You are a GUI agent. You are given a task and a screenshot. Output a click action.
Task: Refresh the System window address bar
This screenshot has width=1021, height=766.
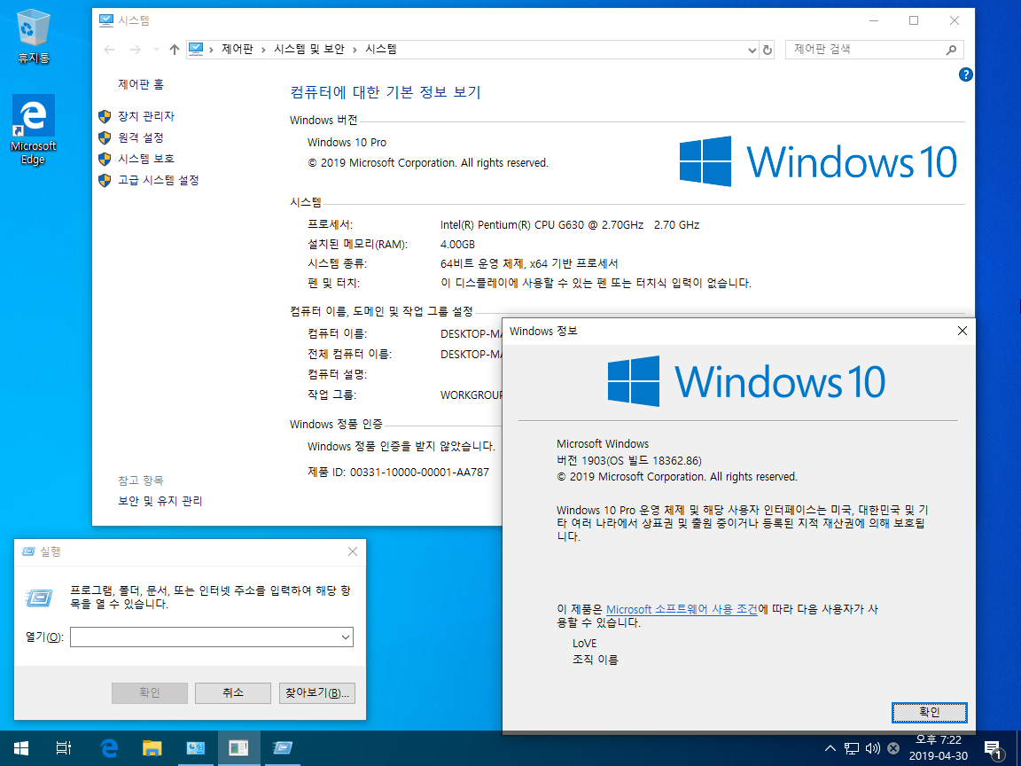coord(767,50)
